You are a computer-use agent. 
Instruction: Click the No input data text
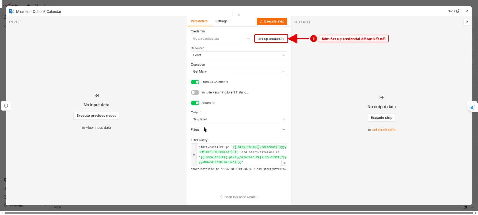pos(96,105)
